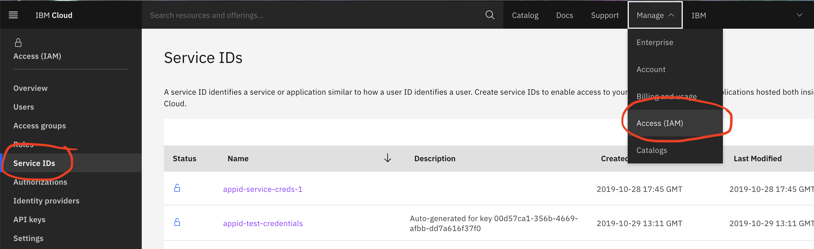Open Docs from the top bar
The height and width of the screenshot is (249, 814).
point(564,15)
